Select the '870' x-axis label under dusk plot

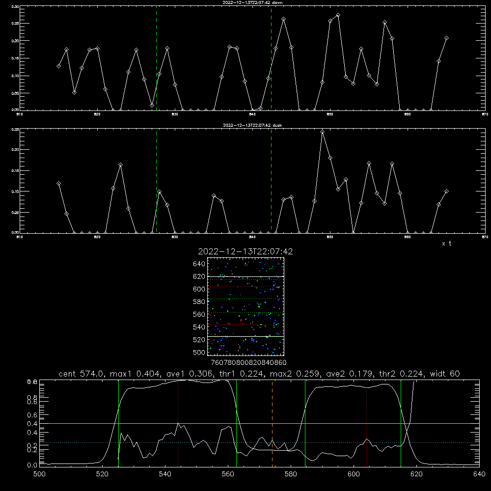485,237
